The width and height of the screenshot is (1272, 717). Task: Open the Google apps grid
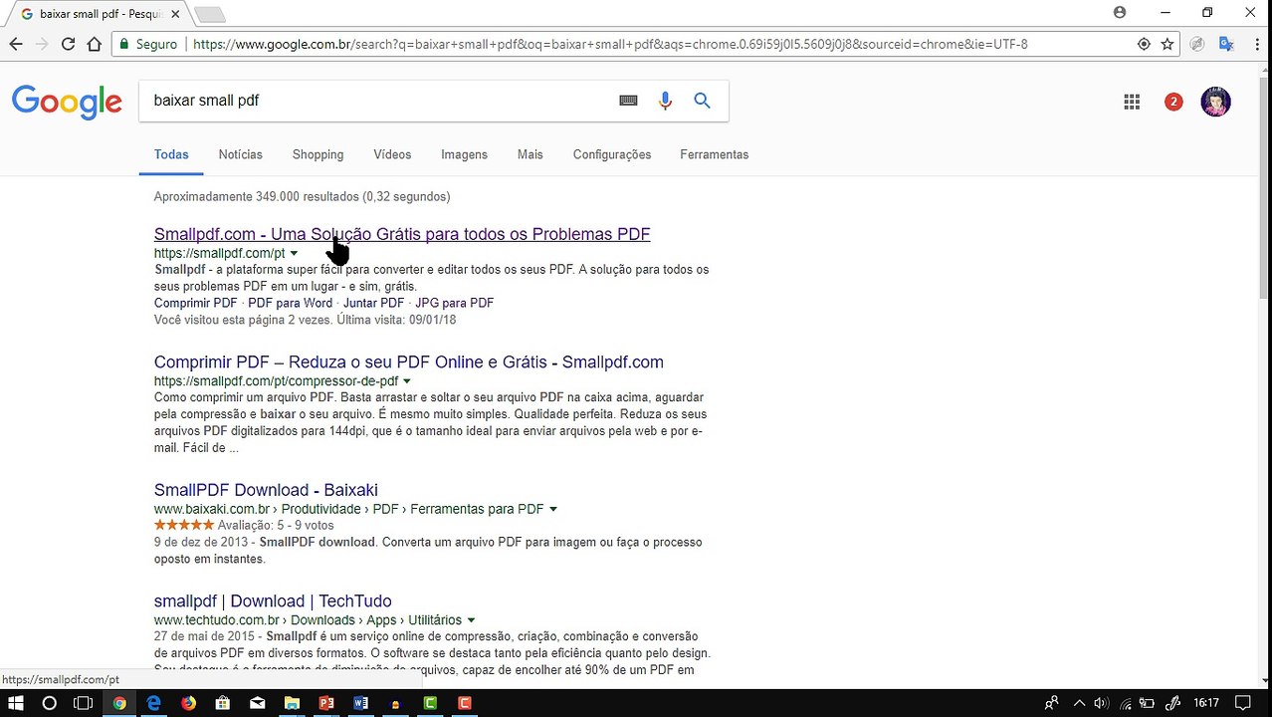click(x=1132, y=102)
